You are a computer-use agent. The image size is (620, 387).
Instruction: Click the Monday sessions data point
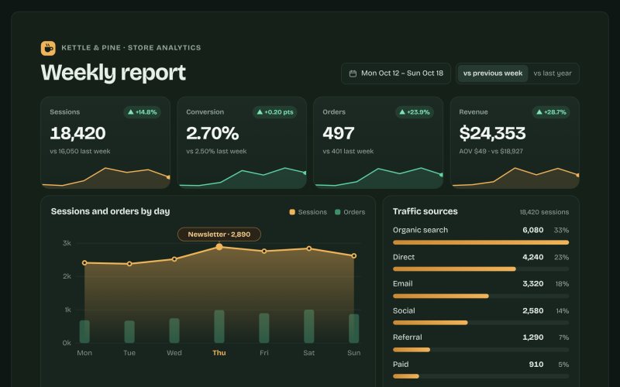pos(84,263)
